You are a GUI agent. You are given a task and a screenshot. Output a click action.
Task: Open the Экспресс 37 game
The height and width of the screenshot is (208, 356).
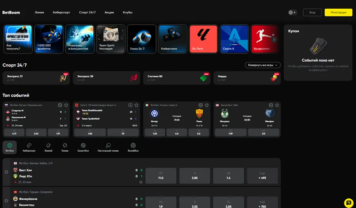36,78
